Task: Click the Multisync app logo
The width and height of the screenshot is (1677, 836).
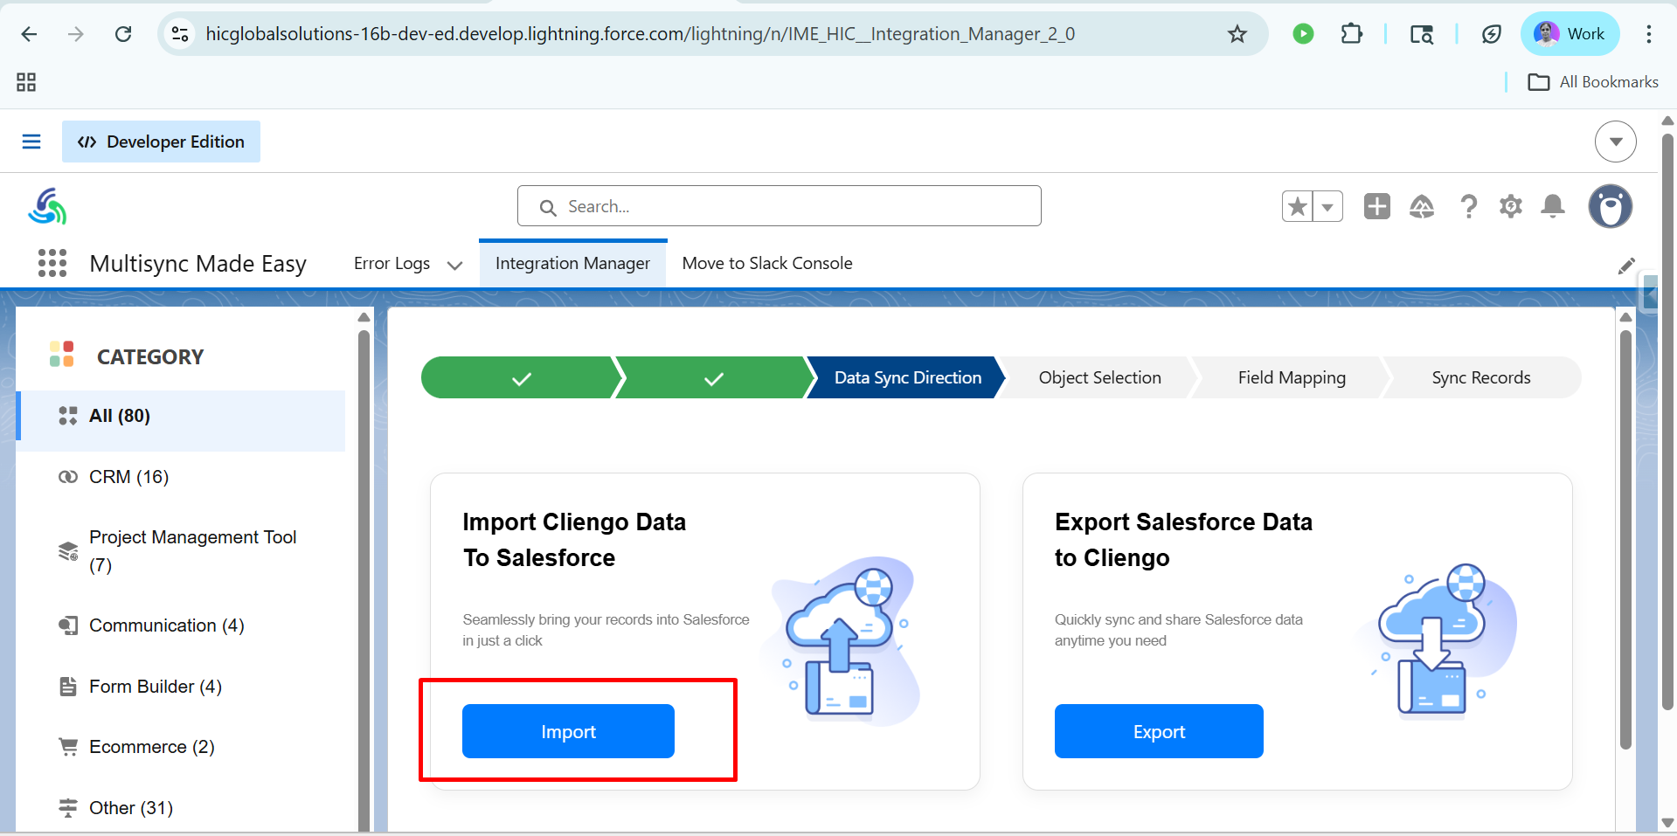Action: tap(47, 206)
